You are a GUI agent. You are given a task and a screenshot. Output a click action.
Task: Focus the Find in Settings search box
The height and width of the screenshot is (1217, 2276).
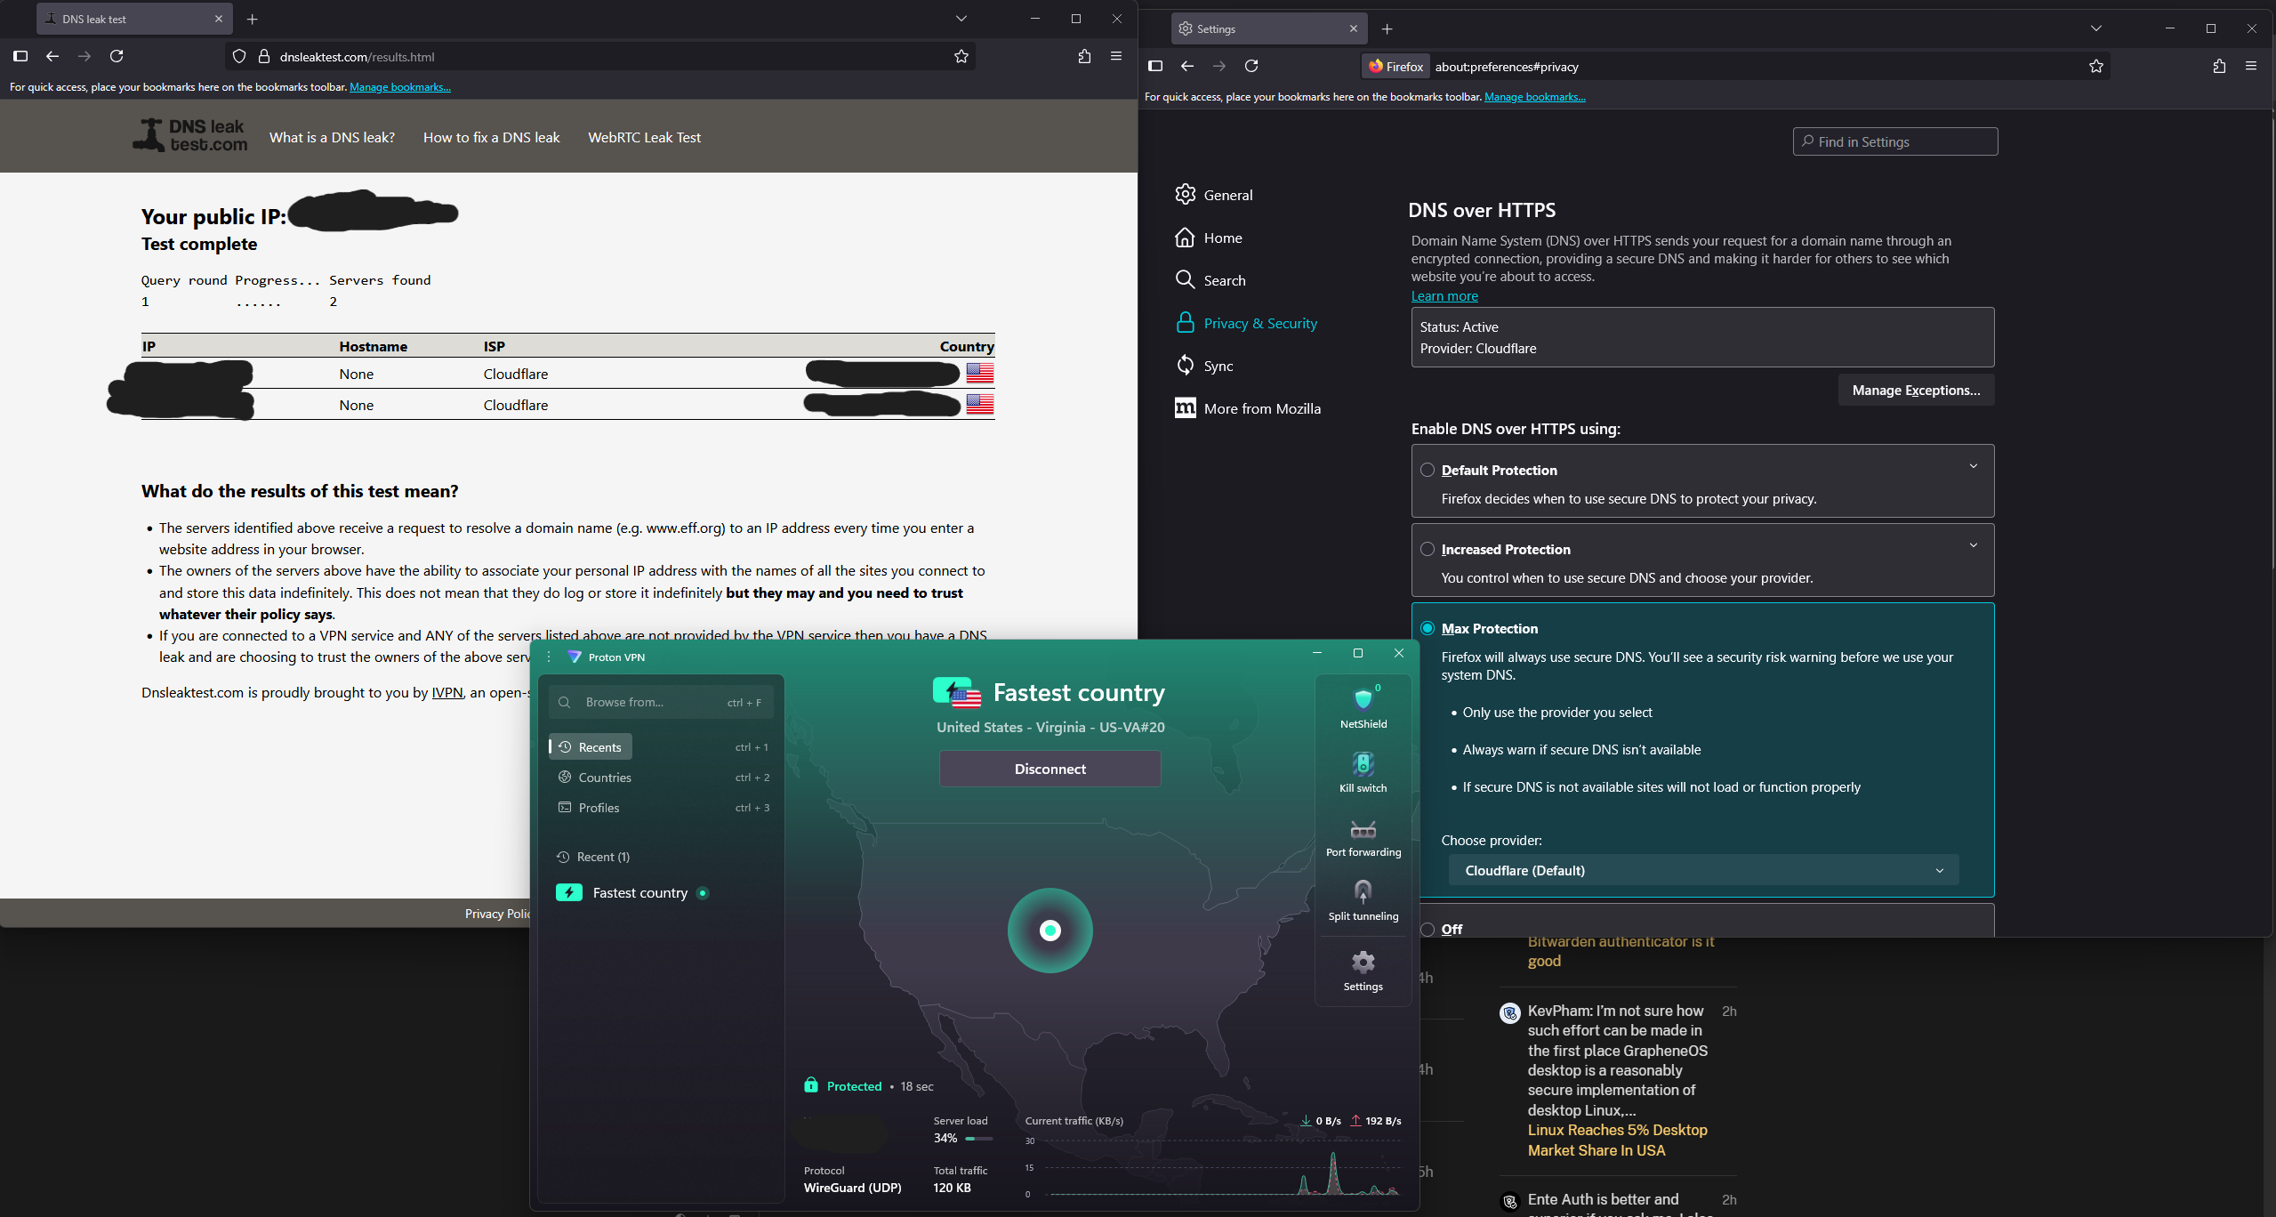coord(1895,141)
